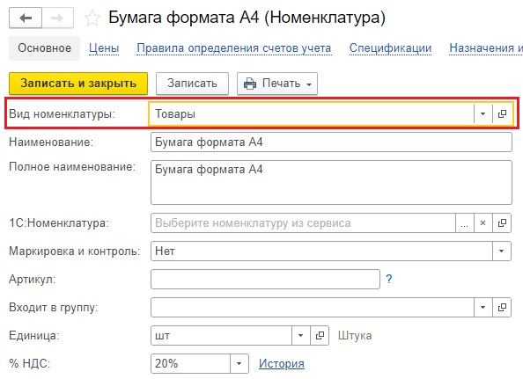Image resolution: width=523 pixels, height=379 pixels.
Task: Click the forward arrow navigation button
Action: [x=58, y=18]
